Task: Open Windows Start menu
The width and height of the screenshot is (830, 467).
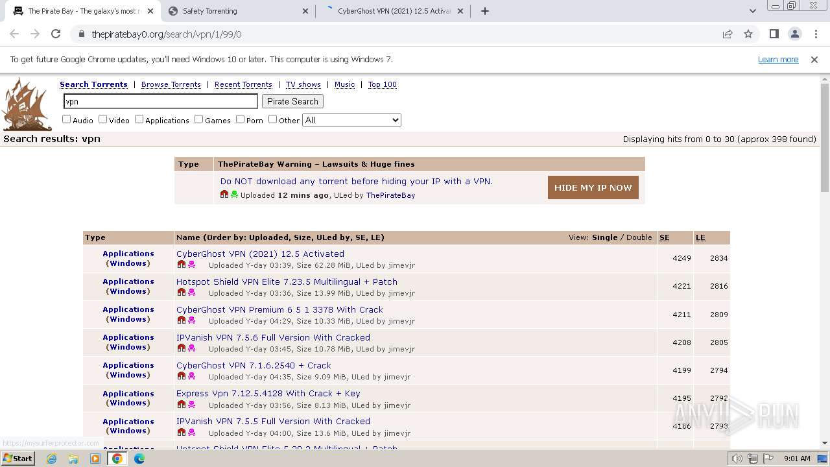Action: (18, 459)
